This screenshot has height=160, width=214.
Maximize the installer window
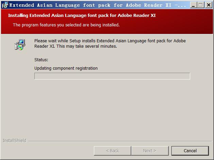[x=200, y=5]
